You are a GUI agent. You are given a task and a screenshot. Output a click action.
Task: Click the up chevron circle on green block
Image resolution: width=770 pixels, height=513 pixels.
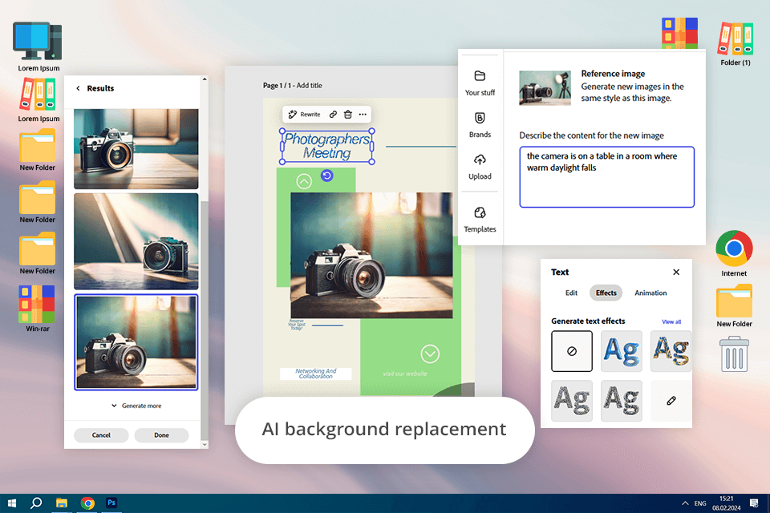click(304, 182)
